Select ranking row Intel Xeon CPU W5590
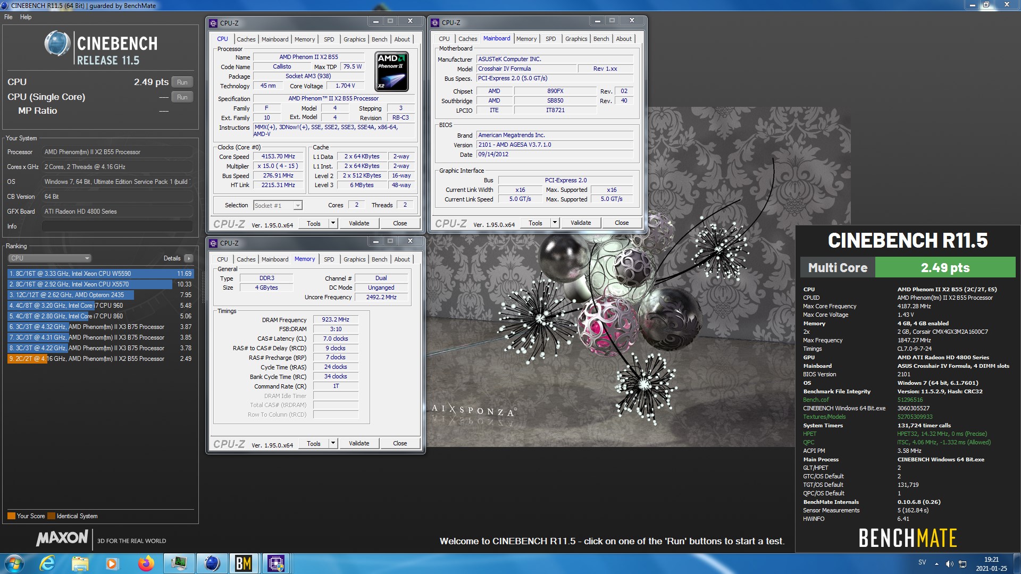 click(x=101, y=274)
